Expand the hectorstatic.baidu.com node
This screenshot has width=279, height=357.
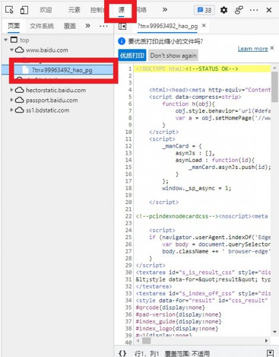11,90
